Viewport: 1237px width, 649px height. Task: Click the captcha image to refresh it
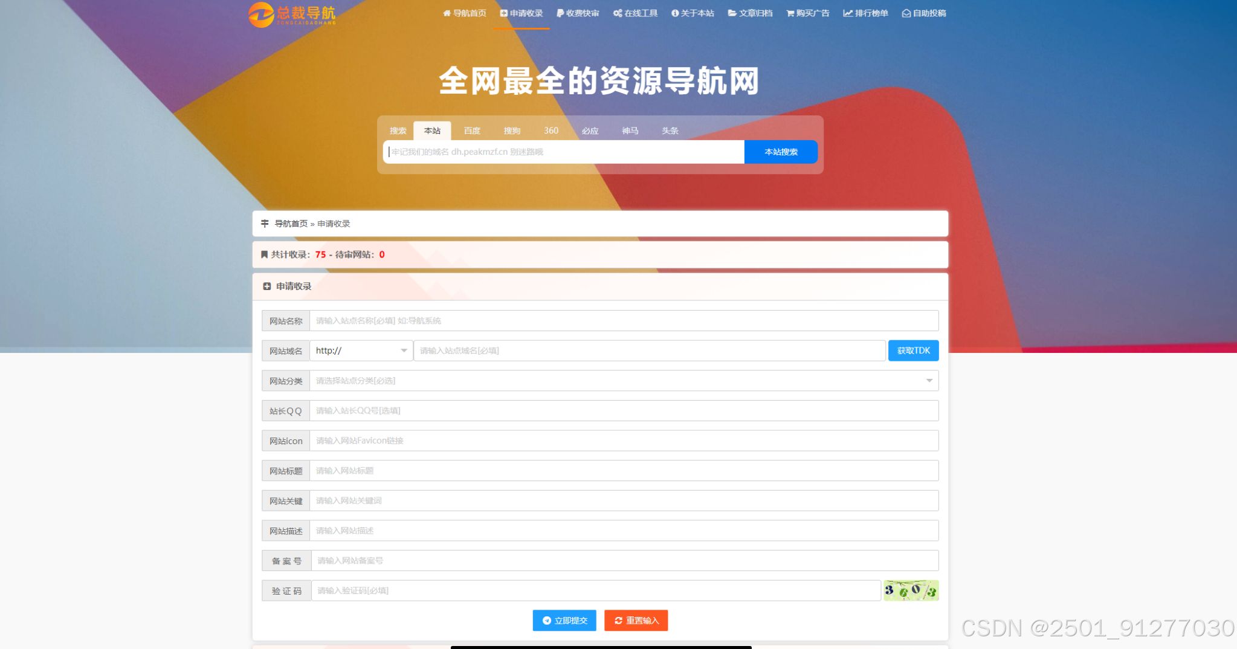(x=910, y=590)
